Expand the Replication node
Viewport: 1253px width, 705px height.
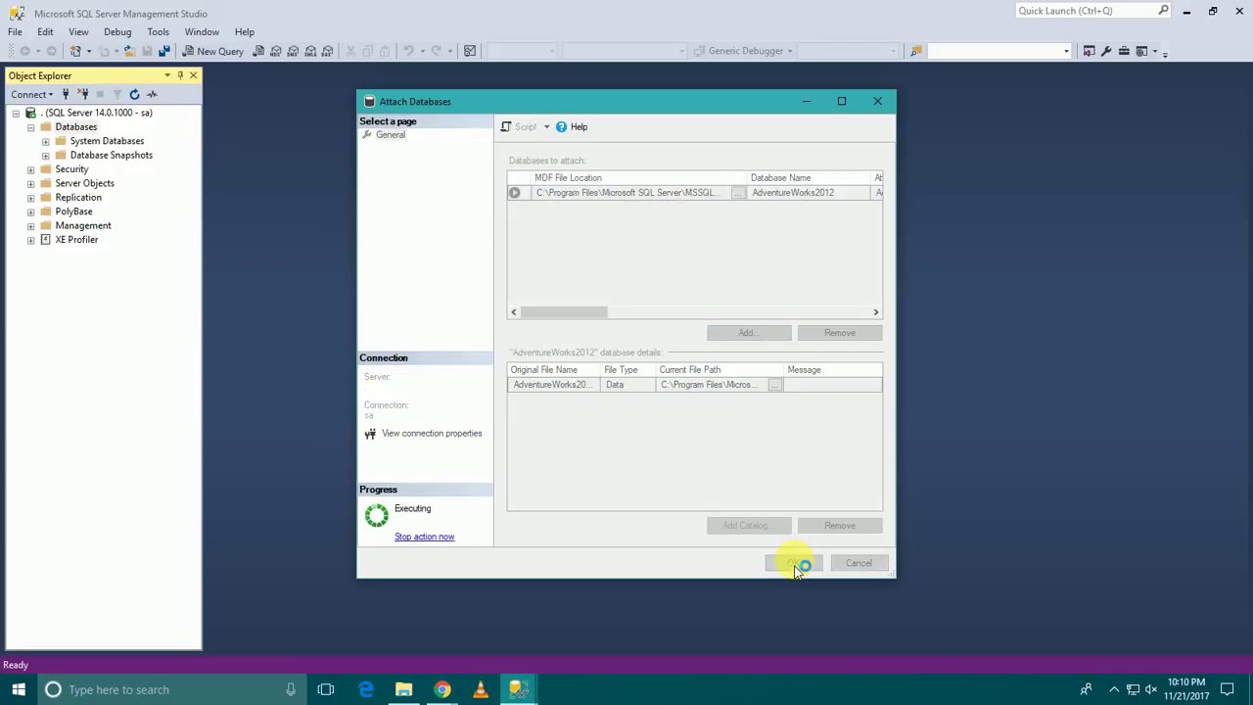(30, 198)
